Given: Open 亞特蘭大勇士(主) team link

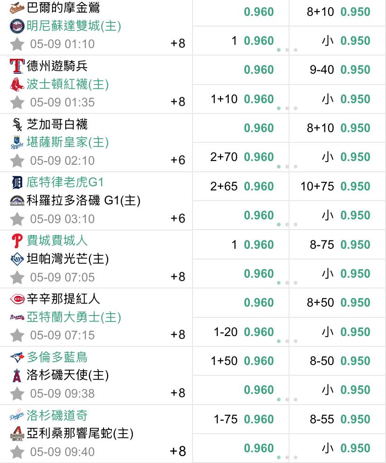Looking at the screenshot, I should point(74,317).
